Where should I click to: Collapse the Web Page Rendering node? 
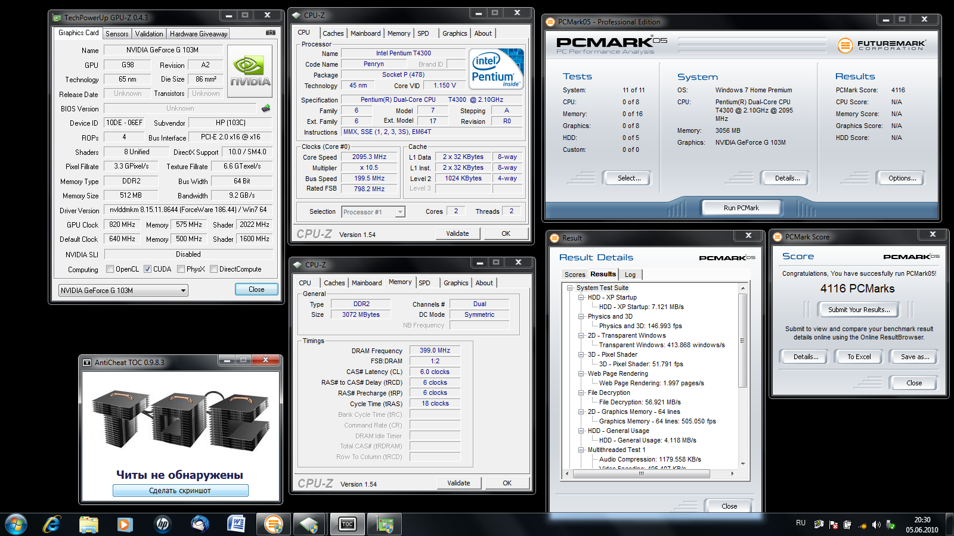581,373
